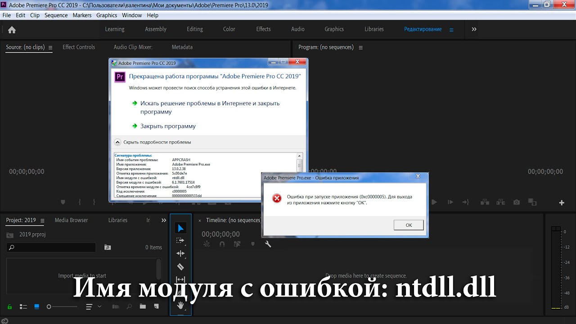Select the Ripple Edit tool
The image size is (576, 324).
point(180,253)
